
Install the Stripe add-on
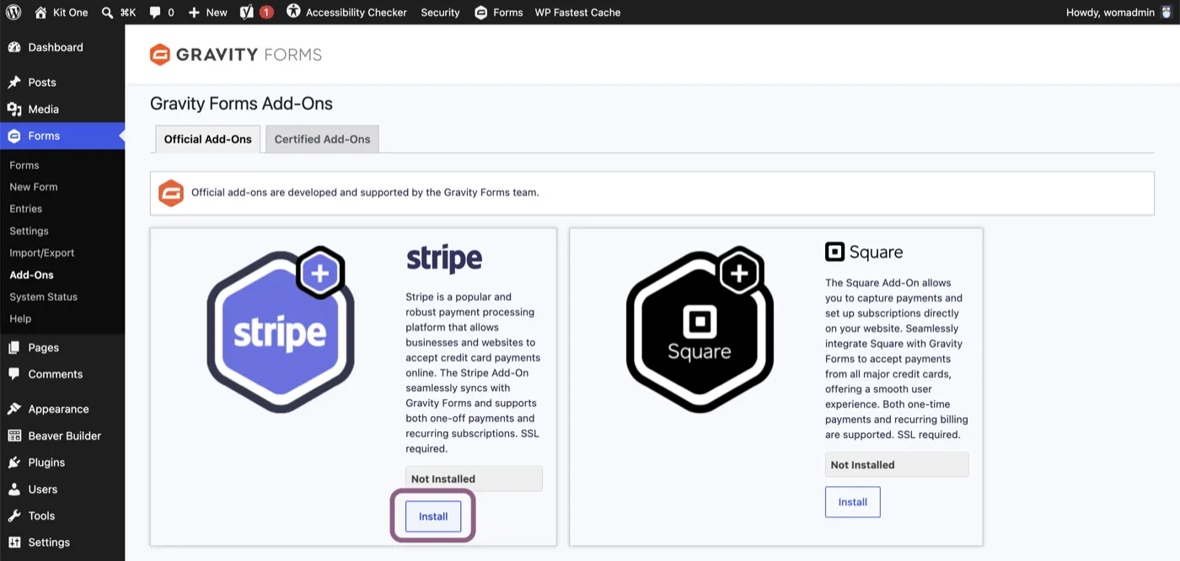(433, 516)
